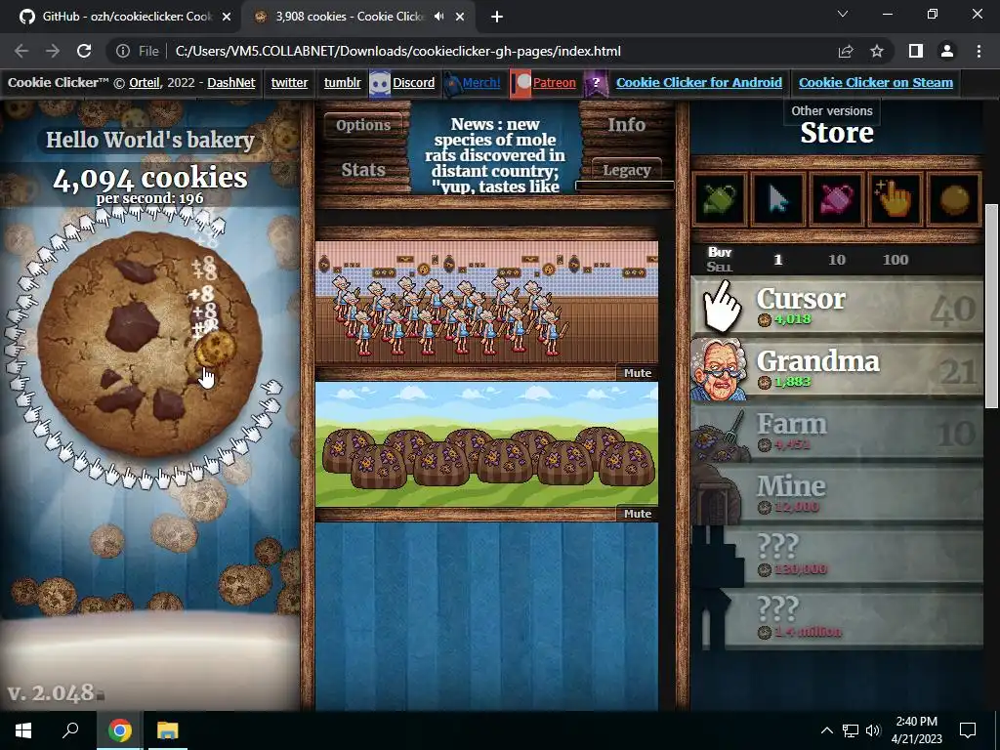The image size is (1000, 750).
Task: Open the twitter link
Action: (289, 82)
